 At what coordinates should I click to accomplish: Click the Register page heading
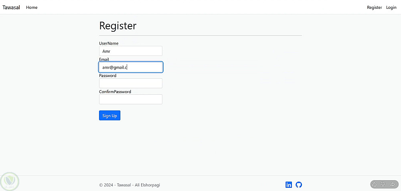point(117,26)
